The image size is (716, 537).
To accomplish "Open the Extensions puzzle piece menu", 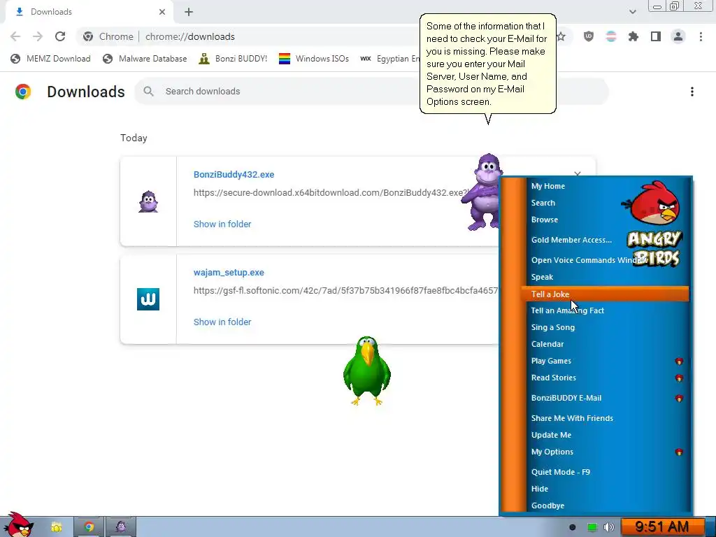I will (x=633, y=36).
